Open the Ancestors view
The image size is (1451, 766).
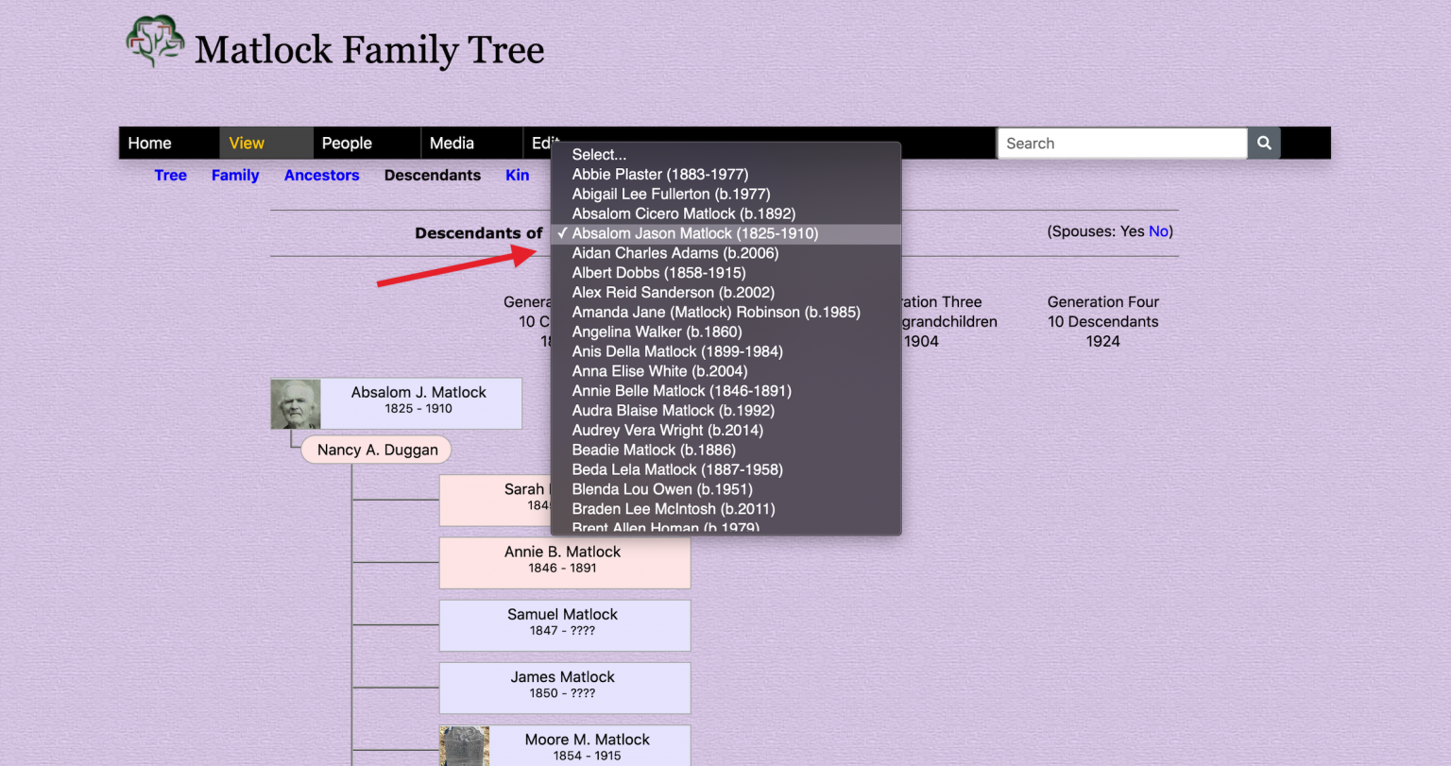(321, 175)
